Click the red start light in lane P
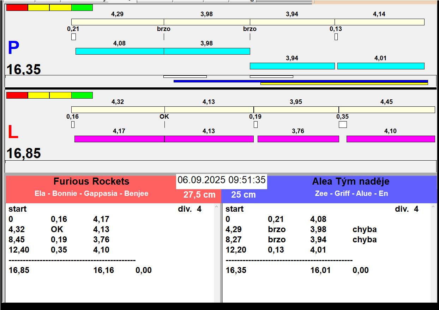Image resolution: width=439 pixels, height=310 pixels. pos(17,8)
